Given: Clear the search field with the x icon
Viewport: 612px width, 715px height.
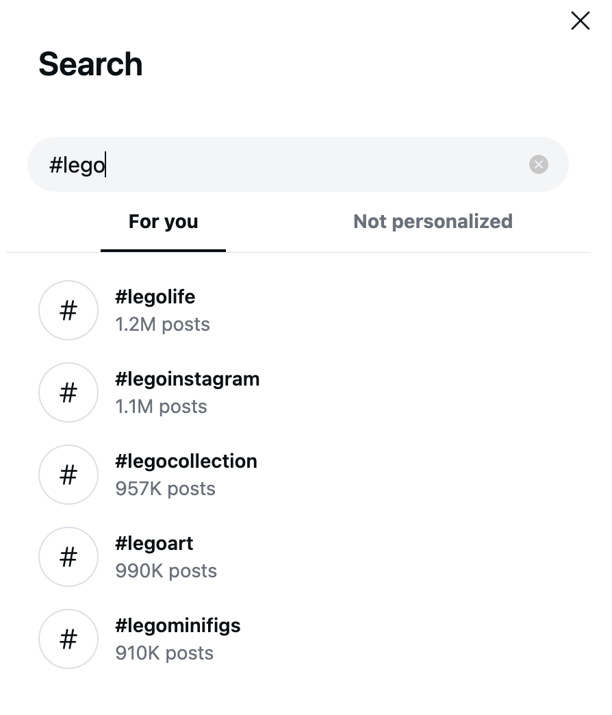Looking at the screenshot, I should (x=538, y=164).
